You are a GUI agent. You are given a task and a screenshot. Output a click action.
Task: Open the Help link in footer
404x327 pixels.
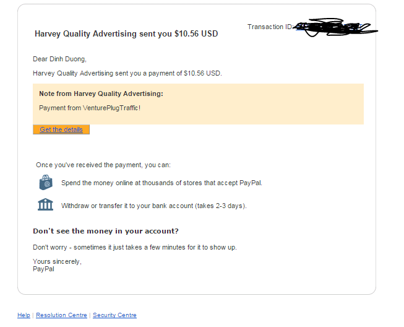[x=24, y=315]
